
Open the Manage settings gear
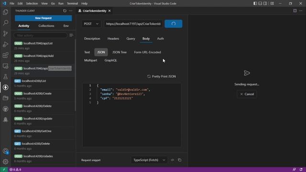(5, 161)
